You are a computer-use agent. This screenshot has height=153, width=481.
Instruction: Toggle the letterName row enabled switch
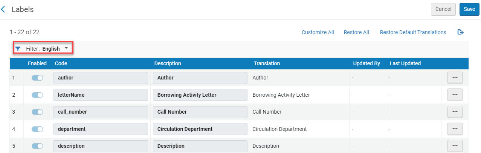point(37,95)
